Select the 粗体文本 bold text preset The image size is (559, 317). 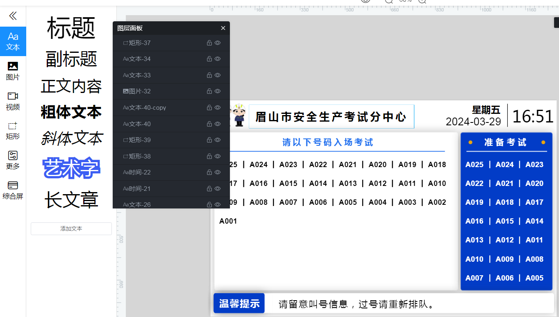pyautogui.click(x=71, y=111)
